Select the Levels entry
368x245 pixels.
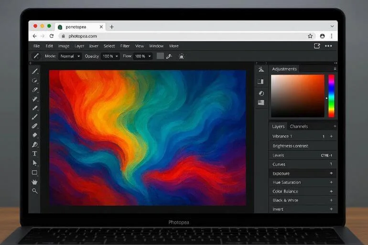pos(303,155)
